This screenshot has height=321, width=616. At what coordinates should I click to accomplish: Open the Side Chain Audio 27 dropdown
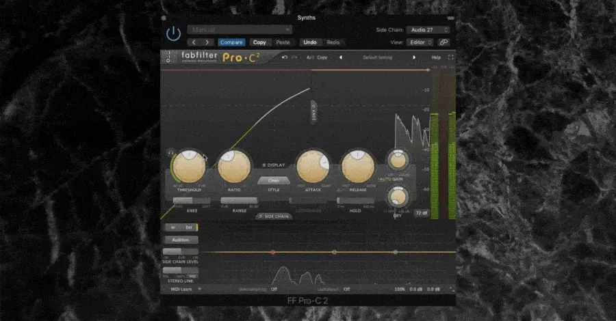[428, 30]
